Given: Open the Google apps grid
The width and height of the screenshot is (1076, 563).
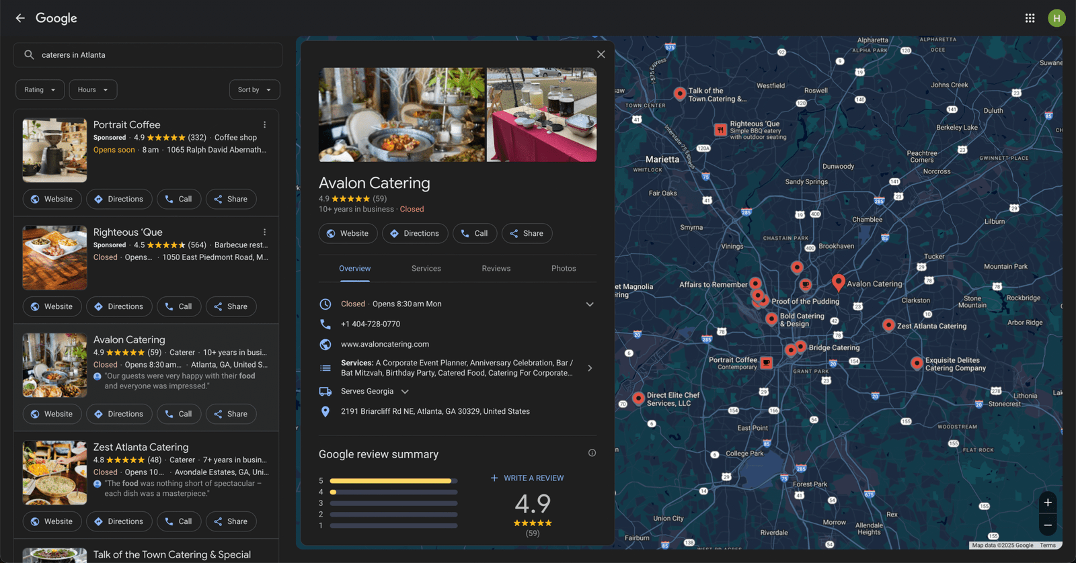Looking at the screenshot, I should coord(1030,18).
